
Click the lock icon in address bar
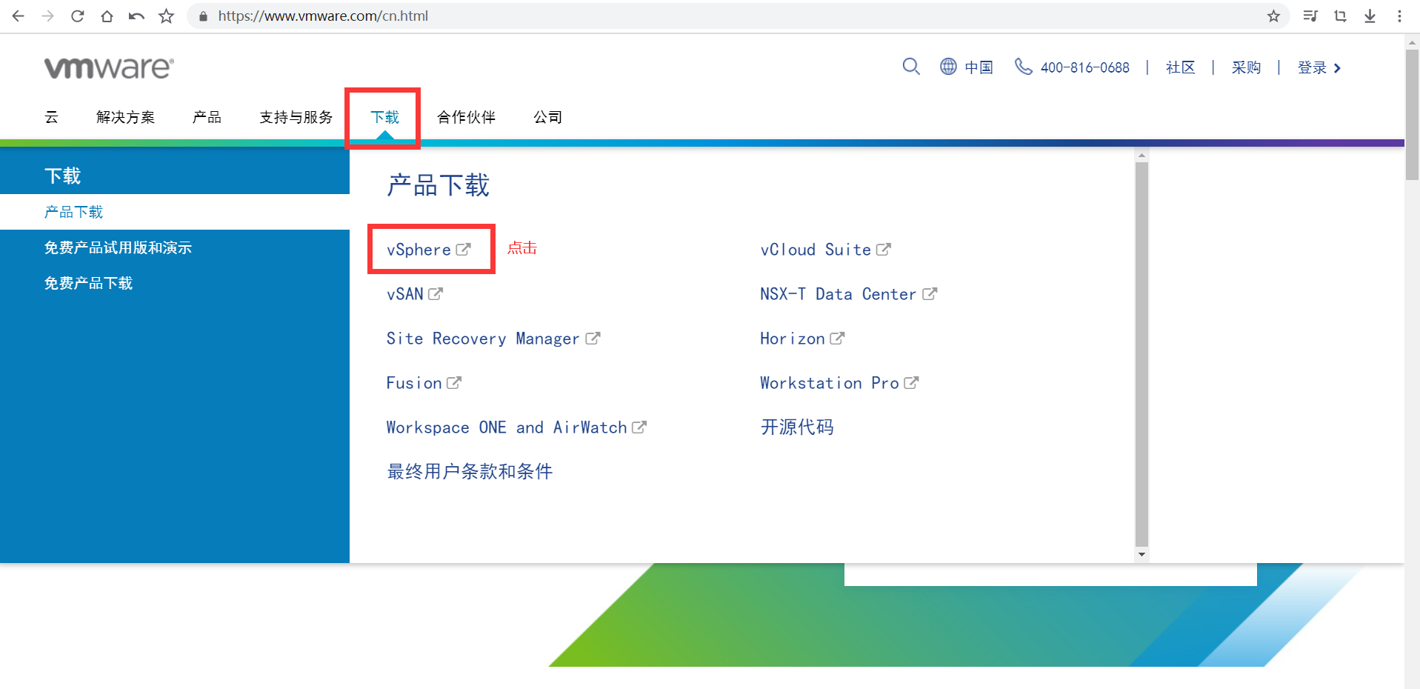(203, 16)
